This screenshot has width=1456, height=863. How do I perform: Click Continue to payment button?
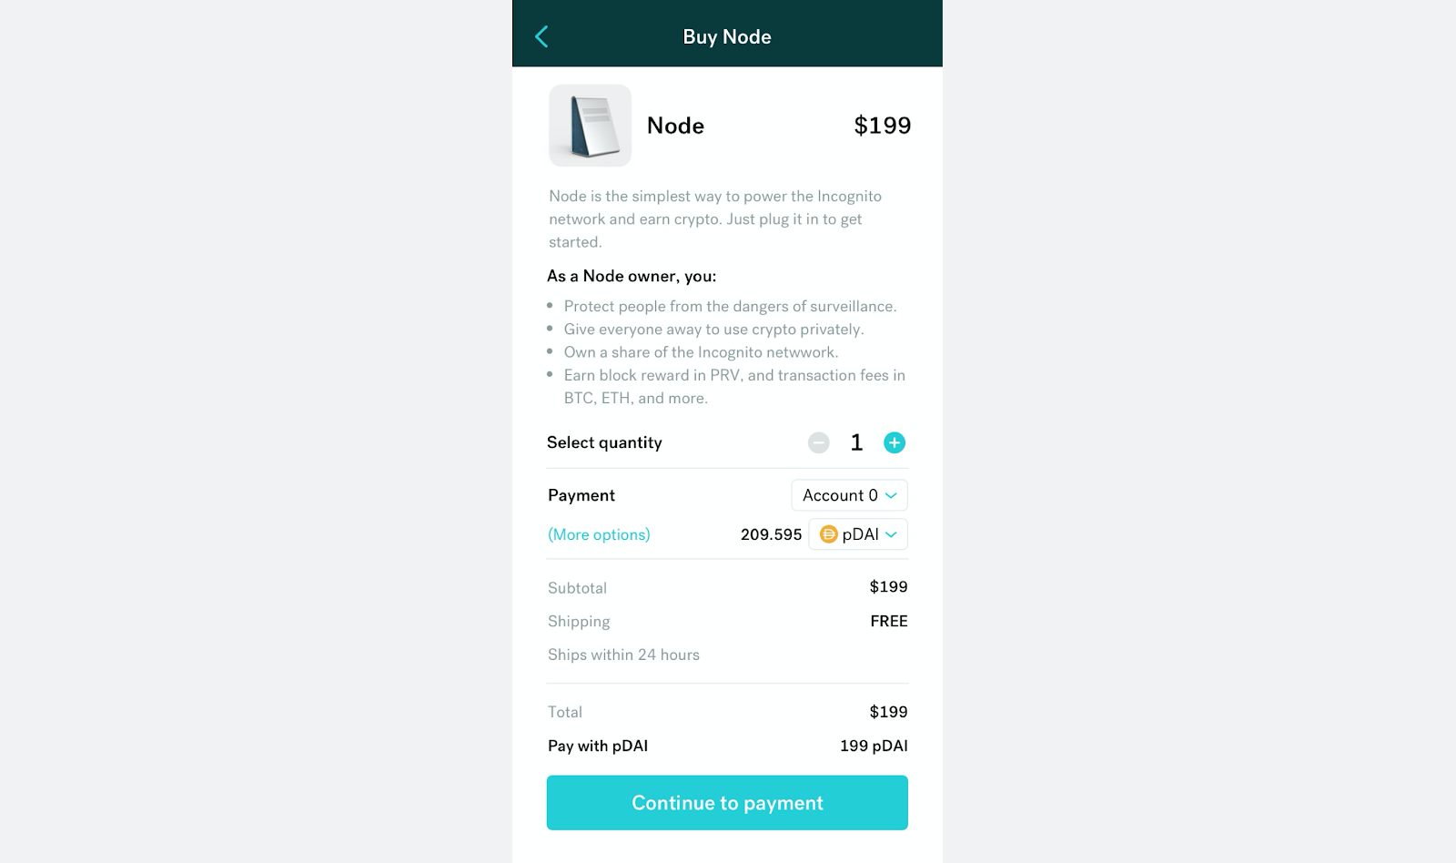pyautogui.click(x=727, y=803)
